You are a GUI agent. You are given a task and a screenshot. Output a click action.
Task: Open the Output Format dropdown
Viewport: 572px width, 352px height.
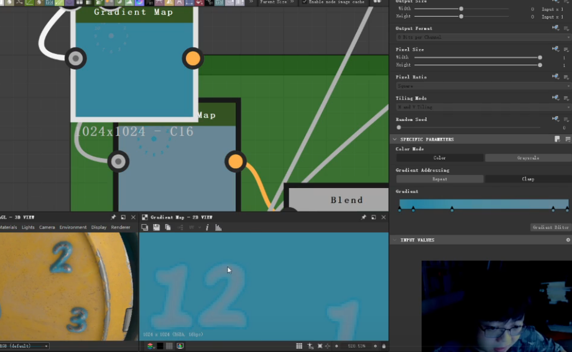click(483, 37)
